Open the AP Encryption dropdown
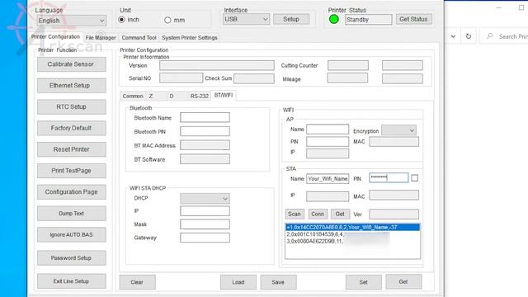 (x=398, y=130)
